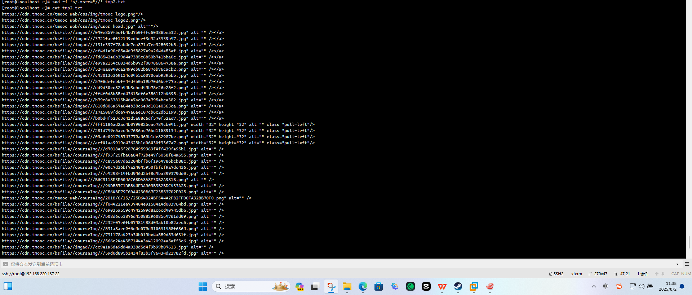Click the xterm terminal type label

[576, 274]
